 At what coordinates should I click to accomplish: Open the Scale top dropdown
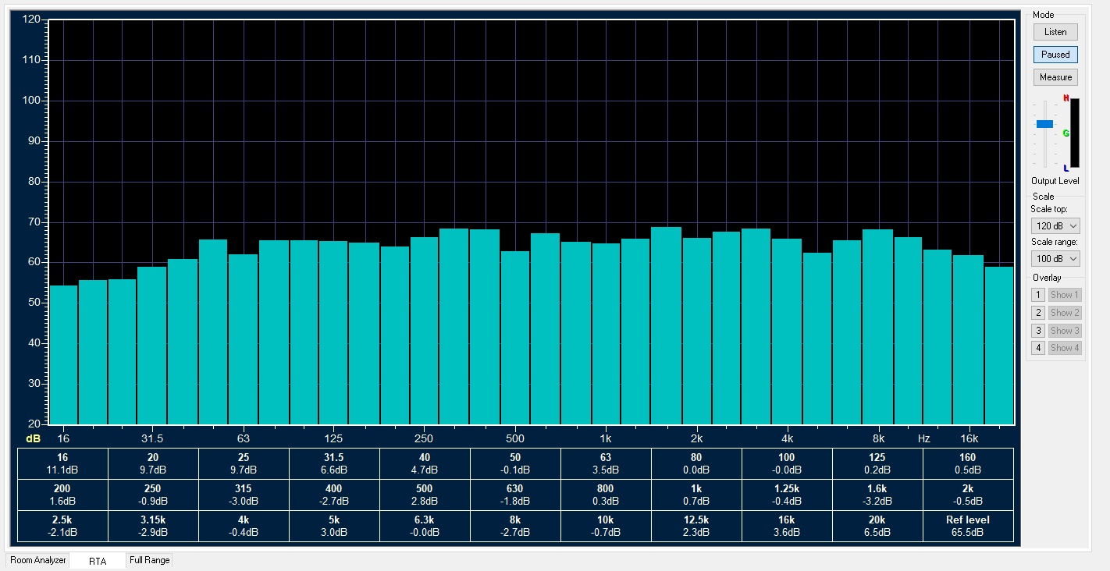(x=1055, y=225)
